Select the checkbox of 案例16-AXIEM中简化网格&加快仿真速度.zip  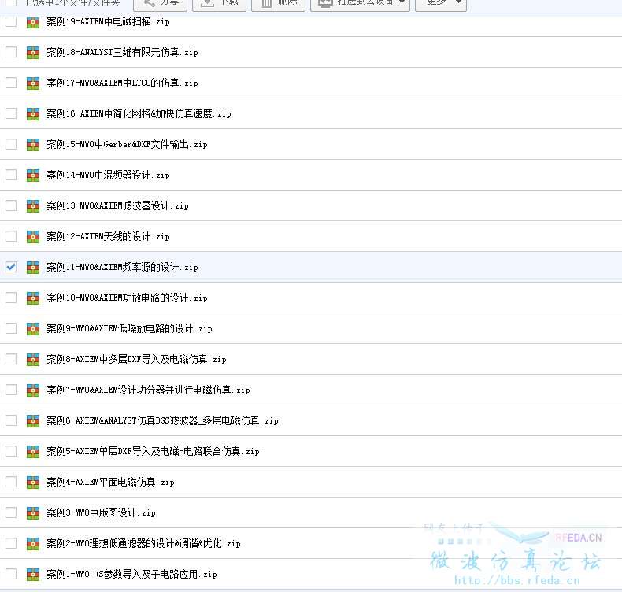[x=11, y=113]
